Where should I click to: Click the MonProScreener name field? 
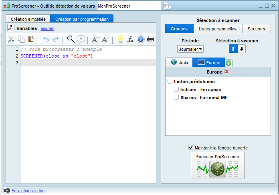point(129,6)
